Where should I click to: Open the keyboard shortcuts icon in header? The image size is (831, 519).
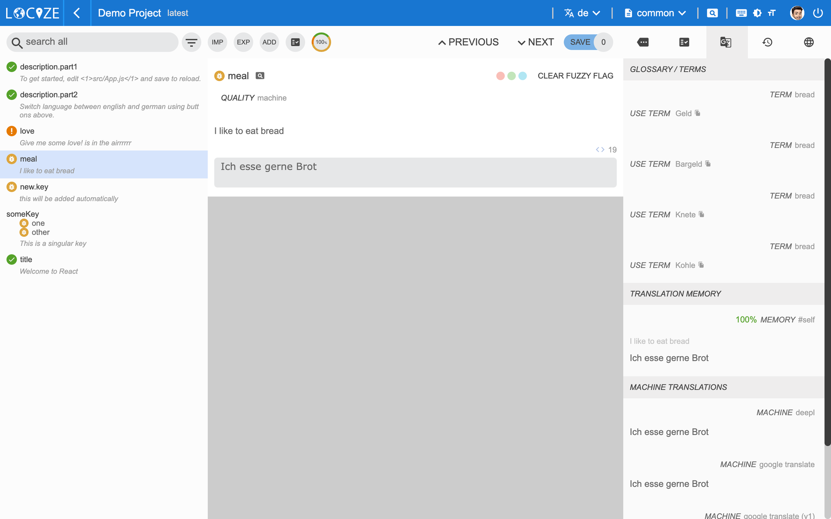coord(741,13)
